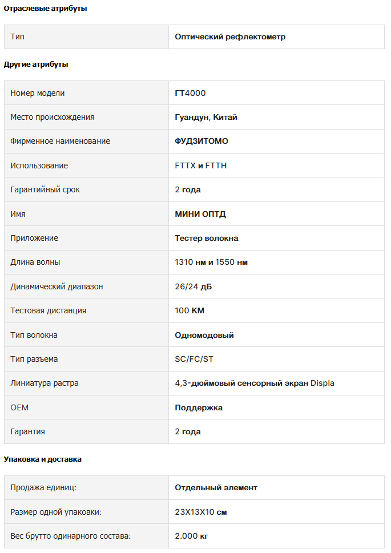This screenshot has width=391, height=553.
Task: Click the '1310 нм и 1550 нм' wavelength value
Action: tap(211, 263)
